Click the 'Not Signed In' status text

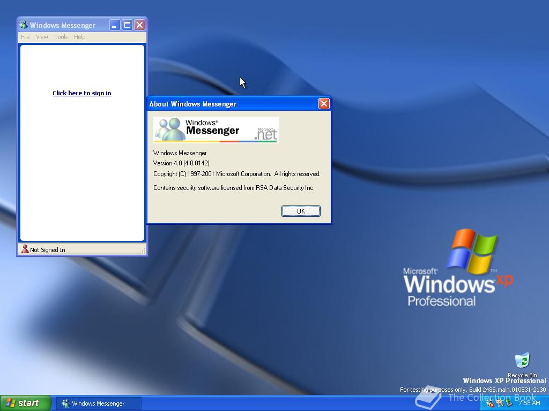coord(48,250)
